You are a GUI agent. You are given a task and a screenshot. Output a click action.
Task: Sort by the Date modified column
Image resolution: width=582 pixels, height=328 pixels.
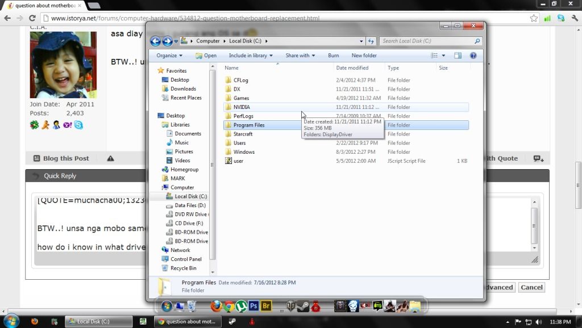coord(352,68)
